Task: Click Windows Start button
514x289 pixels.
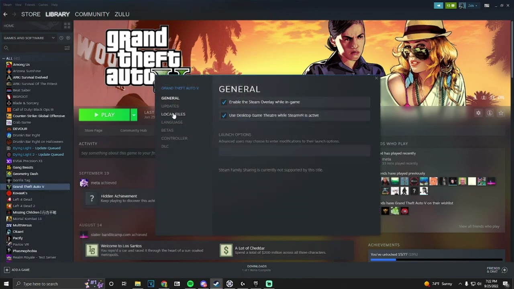Action: coord(6,284)
